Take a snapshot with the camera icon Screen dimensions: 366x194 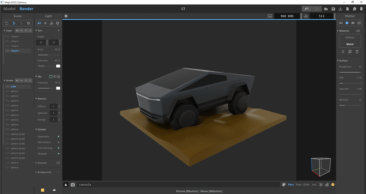[73, 185]
